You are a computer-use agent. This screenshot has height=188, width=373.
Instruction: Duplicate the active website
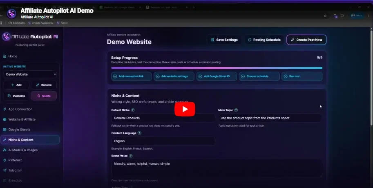coord(16,96)
